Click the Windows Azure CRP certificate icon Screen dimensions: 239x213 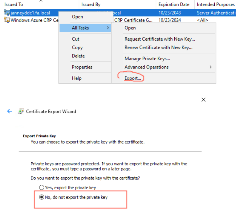click(6, 20)
